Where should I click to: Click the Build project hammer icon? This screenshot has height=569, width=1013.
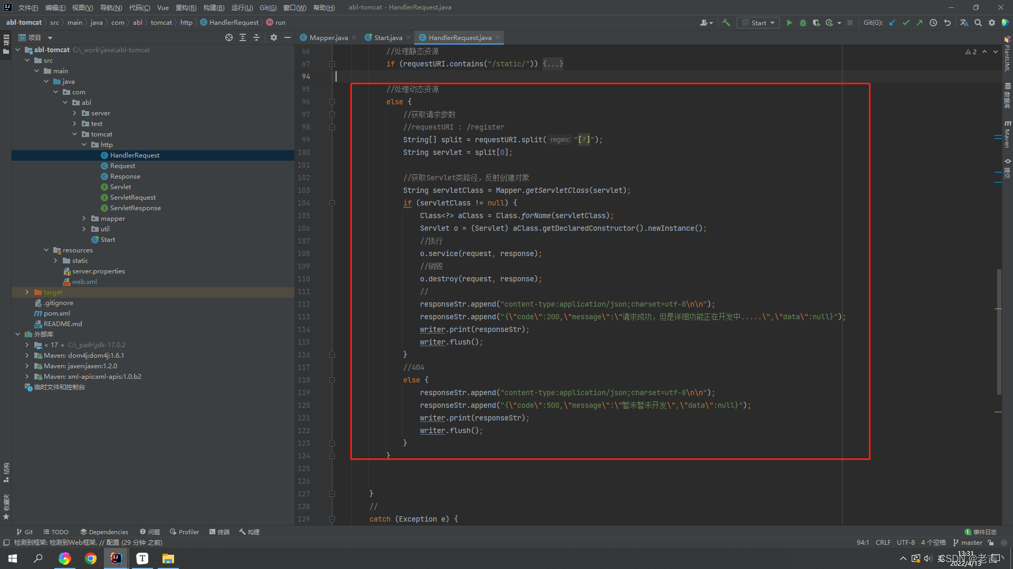(727, 23)
